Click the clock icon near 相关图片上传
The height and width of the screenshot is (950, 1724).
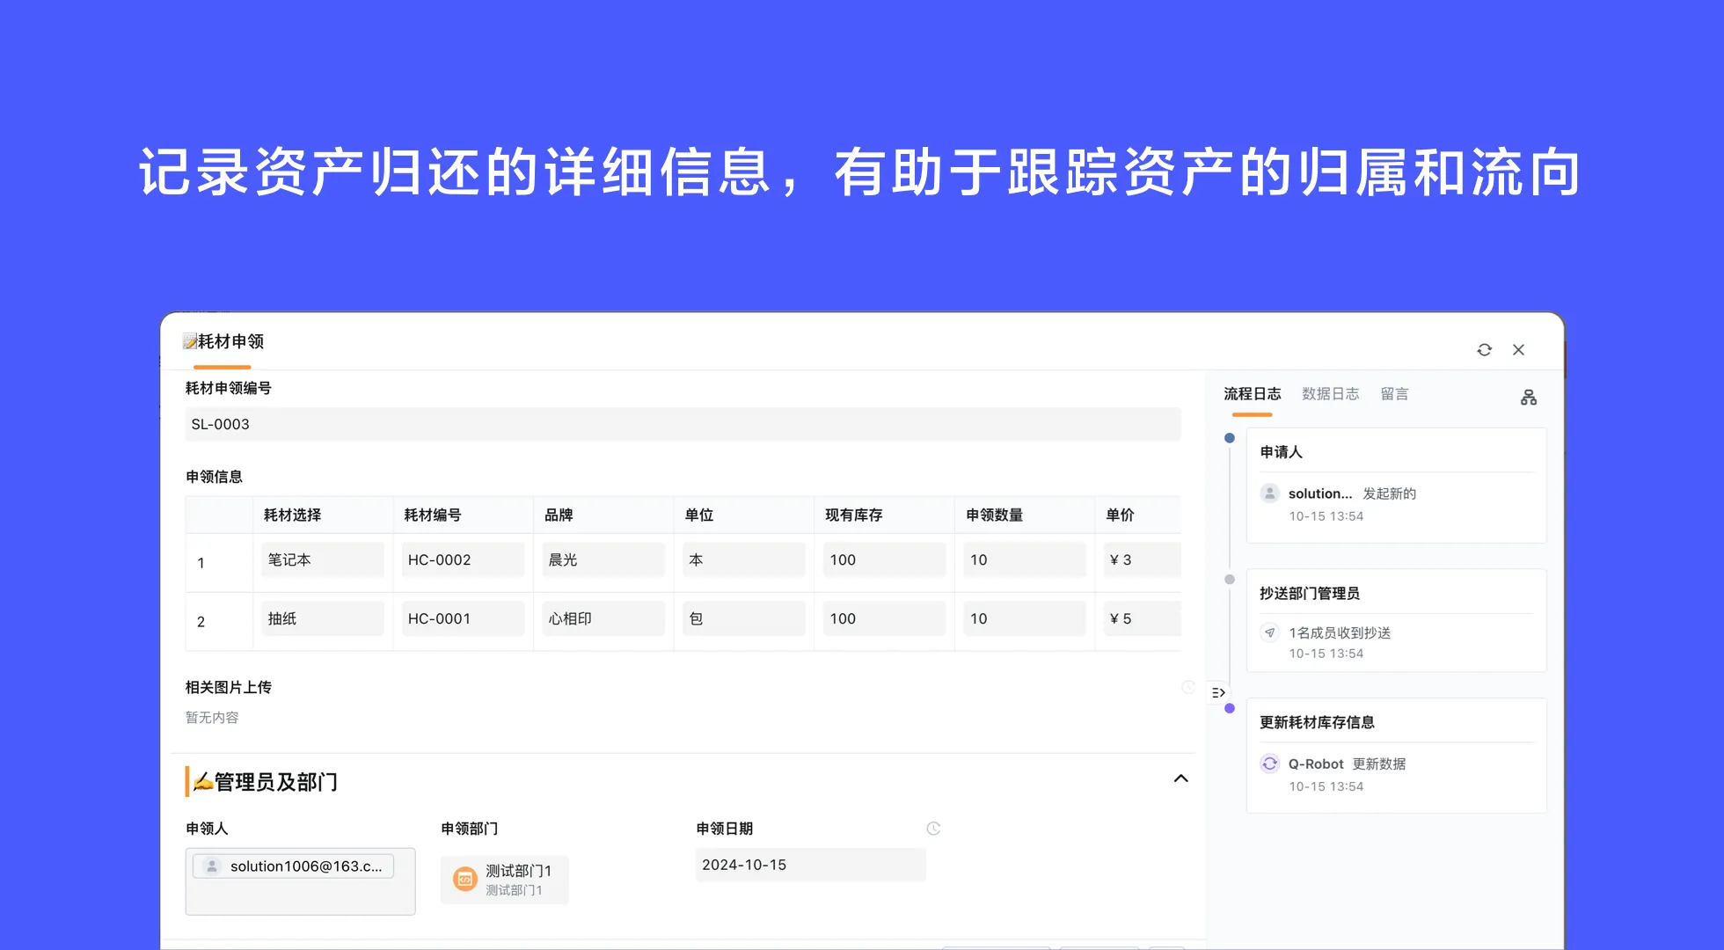1188,687
